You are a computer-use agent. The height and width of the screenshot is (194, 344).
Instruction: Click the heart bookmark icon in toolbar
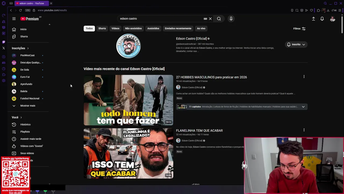point(311,10)
